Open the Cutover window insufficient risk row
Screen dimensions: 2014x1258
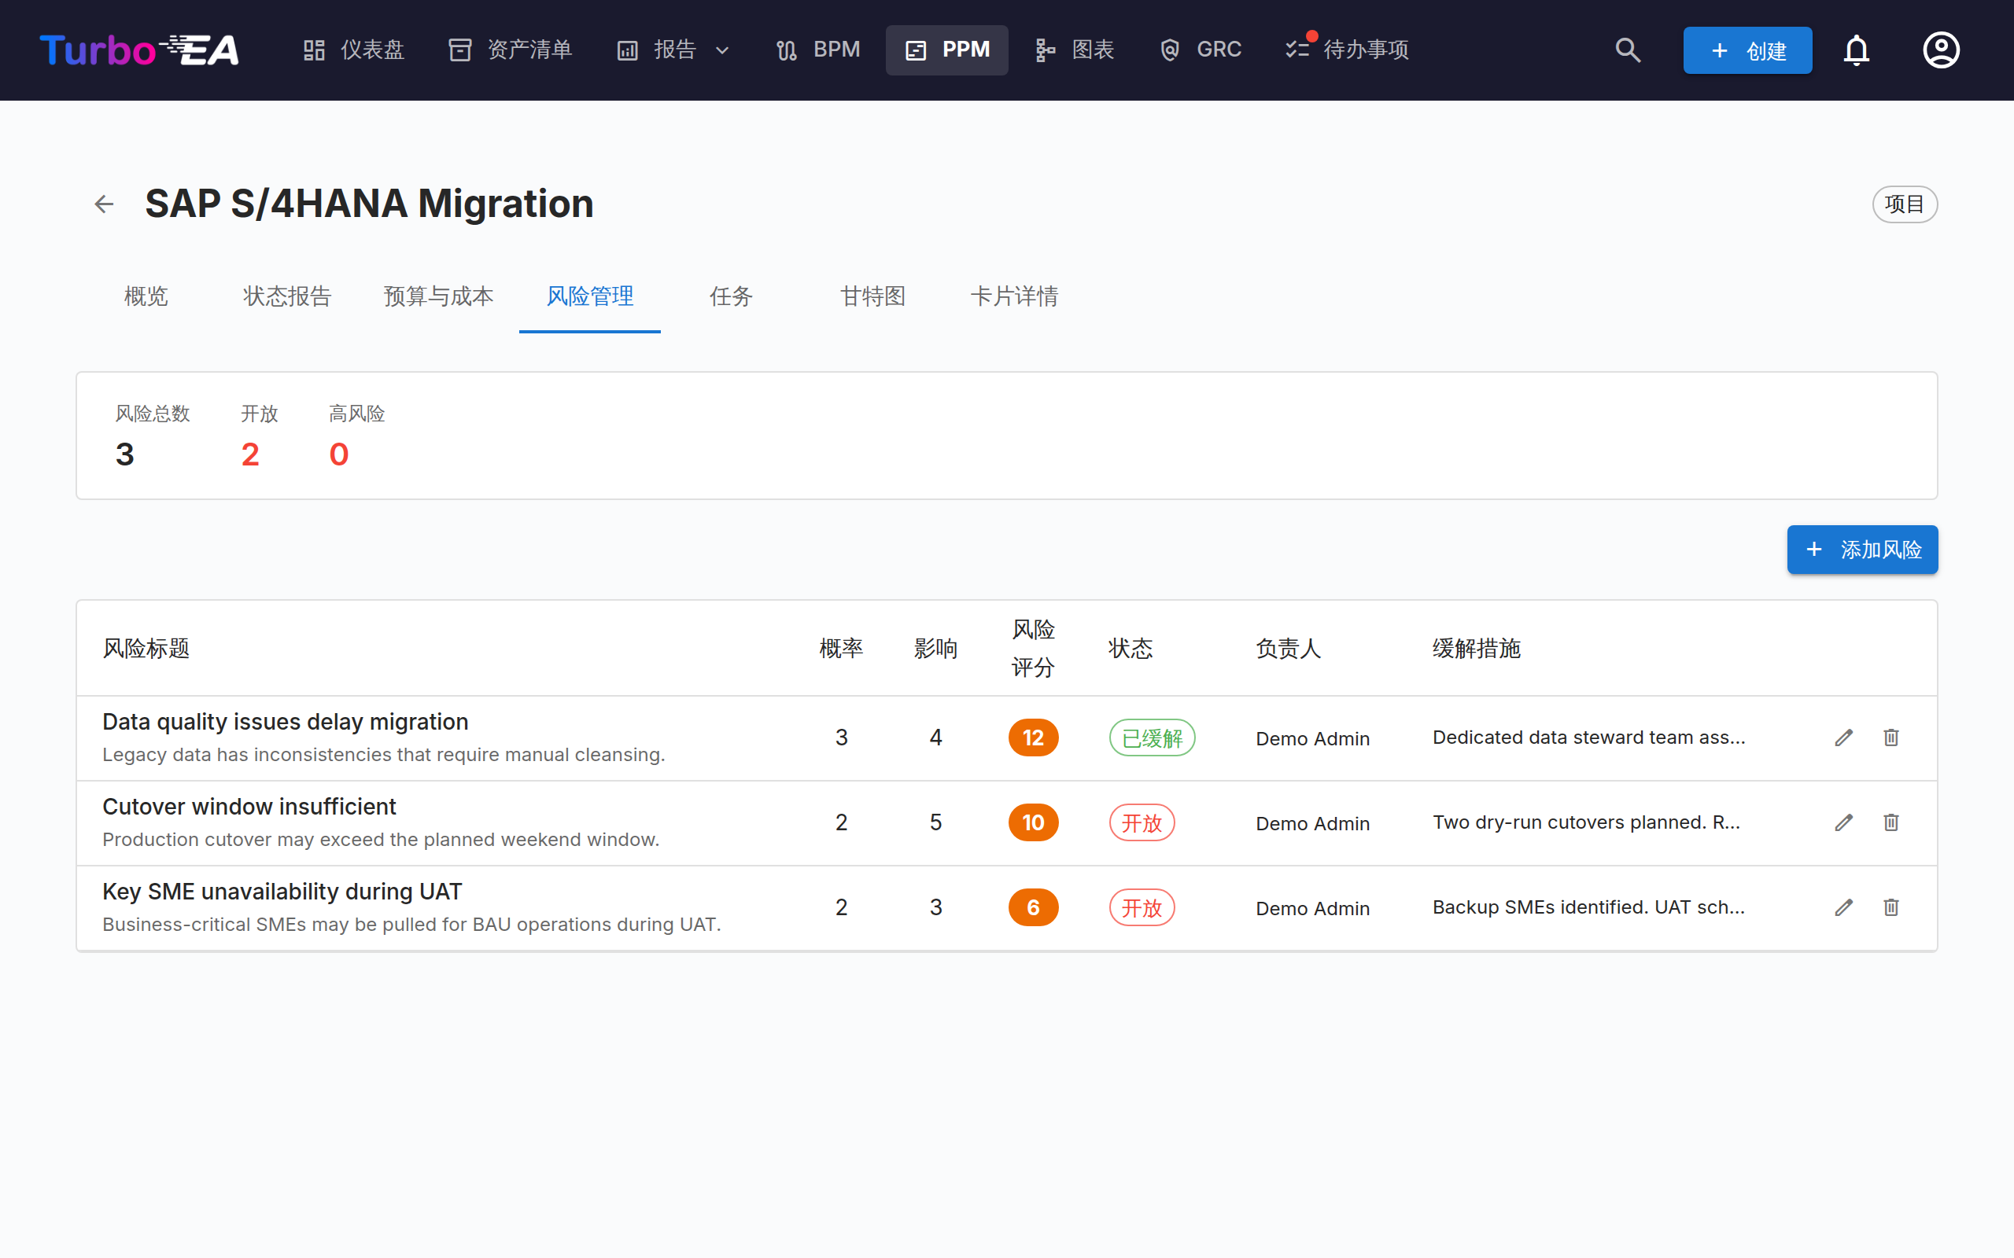pos(1006,823)
